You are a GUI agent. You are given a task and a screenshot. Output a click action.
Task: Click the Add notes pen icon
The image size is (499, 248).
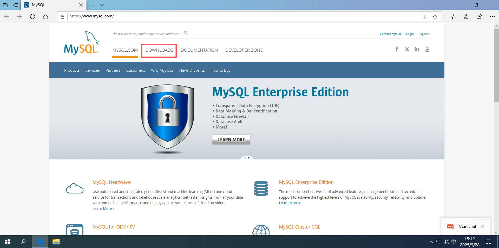[467, 17]
